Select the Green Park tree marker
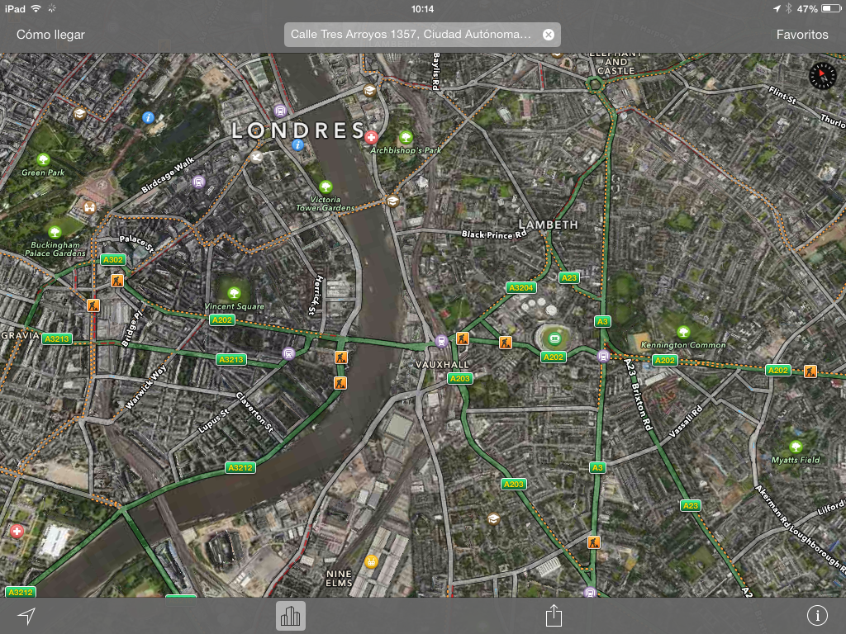Image resolution: width=846 pixels, height=634 pixels. [43, 159]
